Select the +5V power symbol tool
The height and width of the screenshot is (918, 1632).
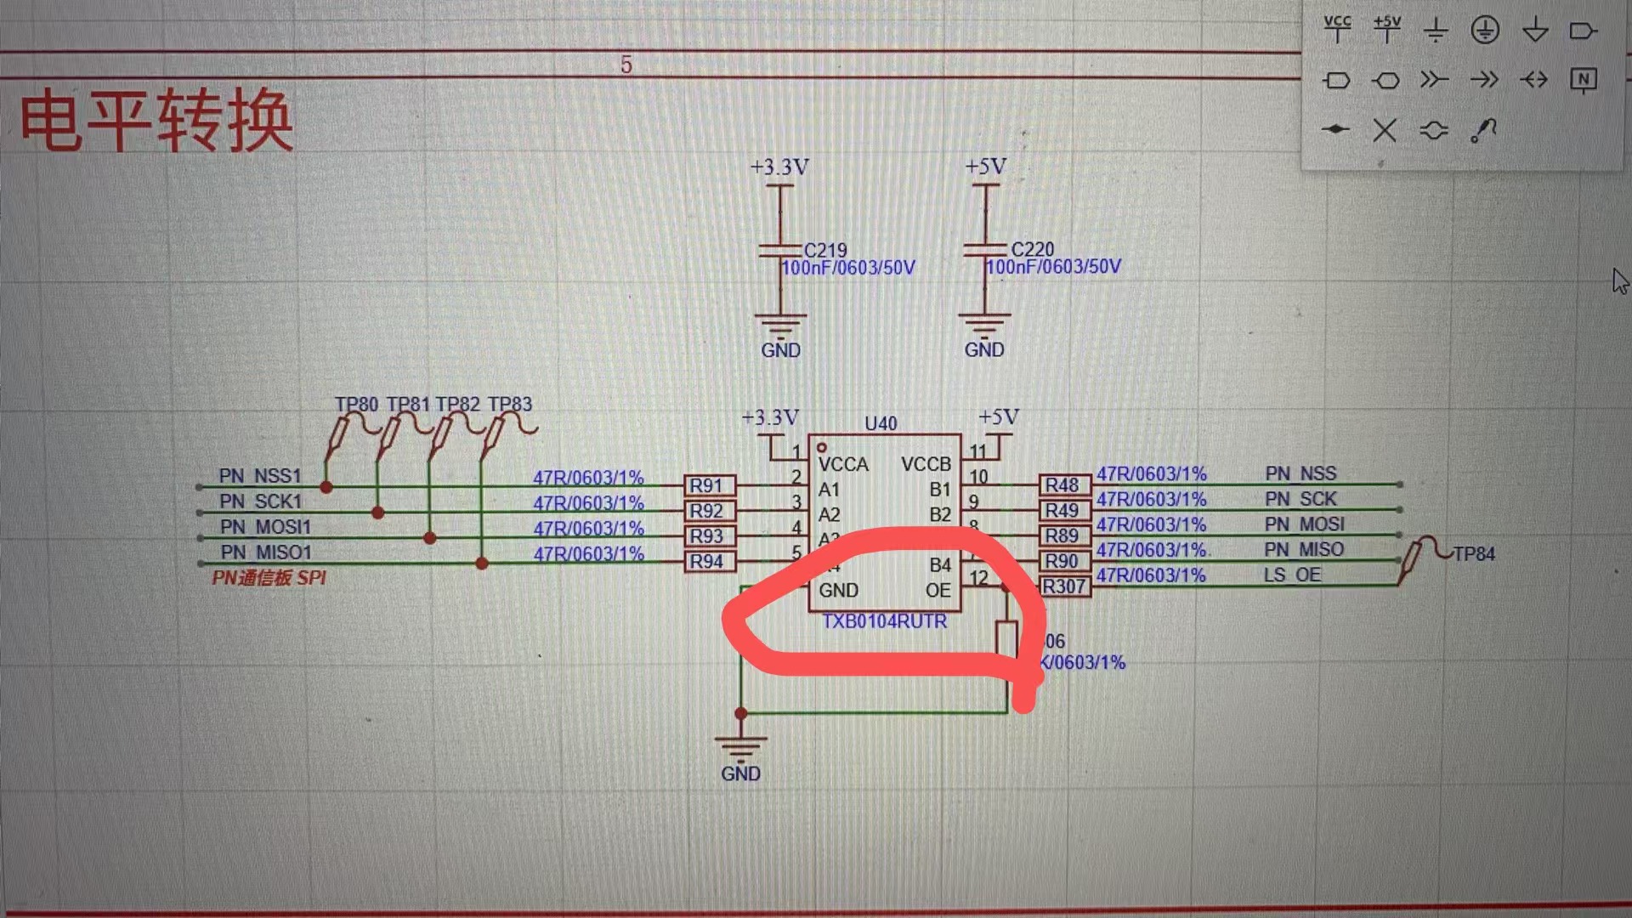click(1386, 30)
